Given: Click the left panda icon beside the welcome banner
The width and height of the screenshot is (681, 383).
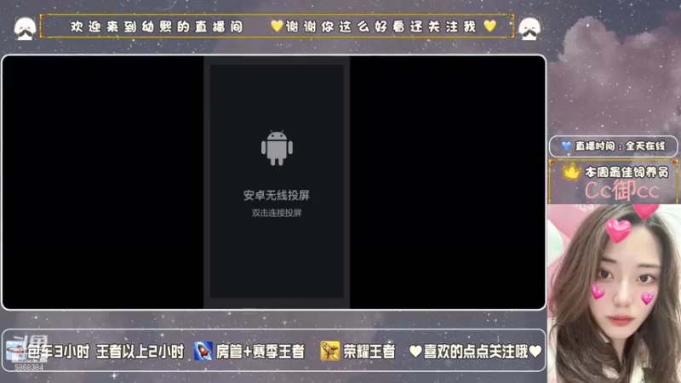Looking at the screenshot, I should [x=25, y=29].
